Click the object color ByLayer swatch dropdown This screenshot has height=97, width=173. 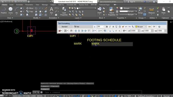128,8
